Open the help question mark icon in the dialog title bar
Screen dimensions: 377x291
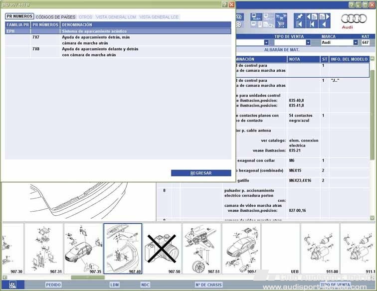point(225,4)
